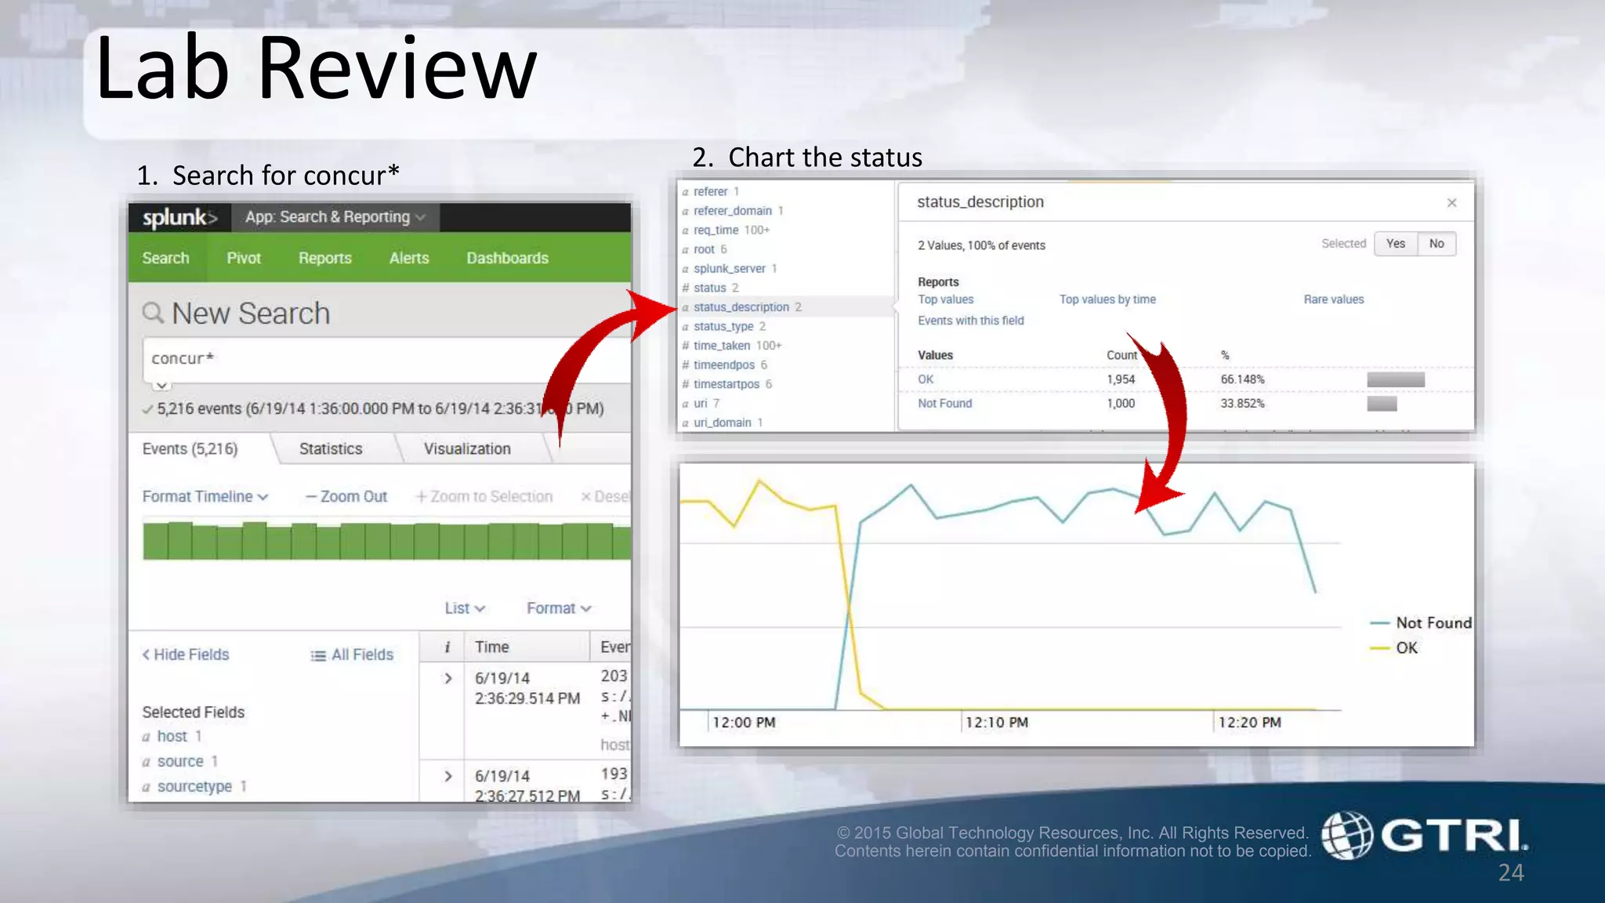This screenshot has height=903, width=1605.
Task: Open the List view dropdown
Action: click(x=464, y=608)
